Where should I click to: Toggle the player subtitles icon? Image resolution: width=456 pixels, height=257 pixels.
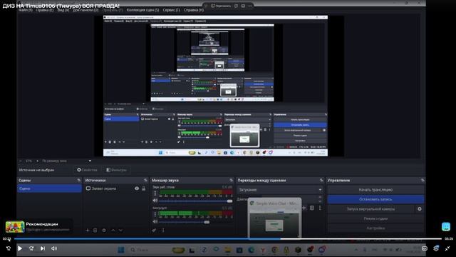[425, 248]
